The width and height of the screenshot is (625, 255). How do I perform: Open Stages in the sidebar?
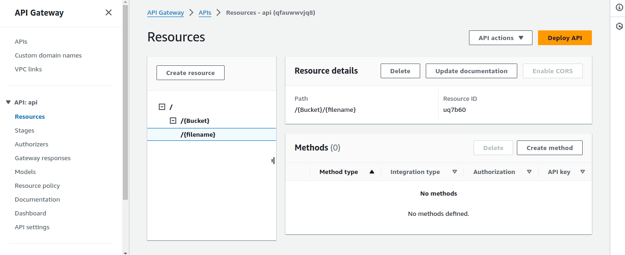click(24, 130)
